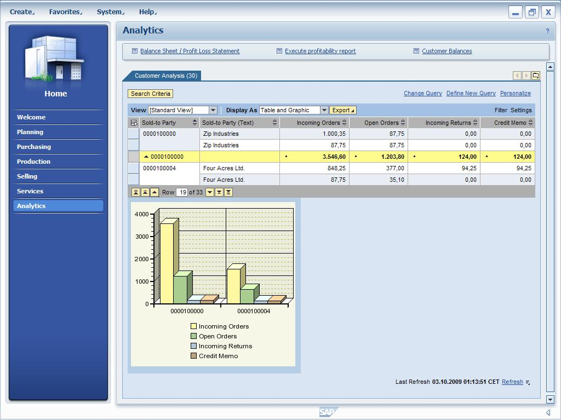Viewport: 561px width, 420px height.
Task: Sort by Incoming Orders column sort icon
Action: point(345,123)
